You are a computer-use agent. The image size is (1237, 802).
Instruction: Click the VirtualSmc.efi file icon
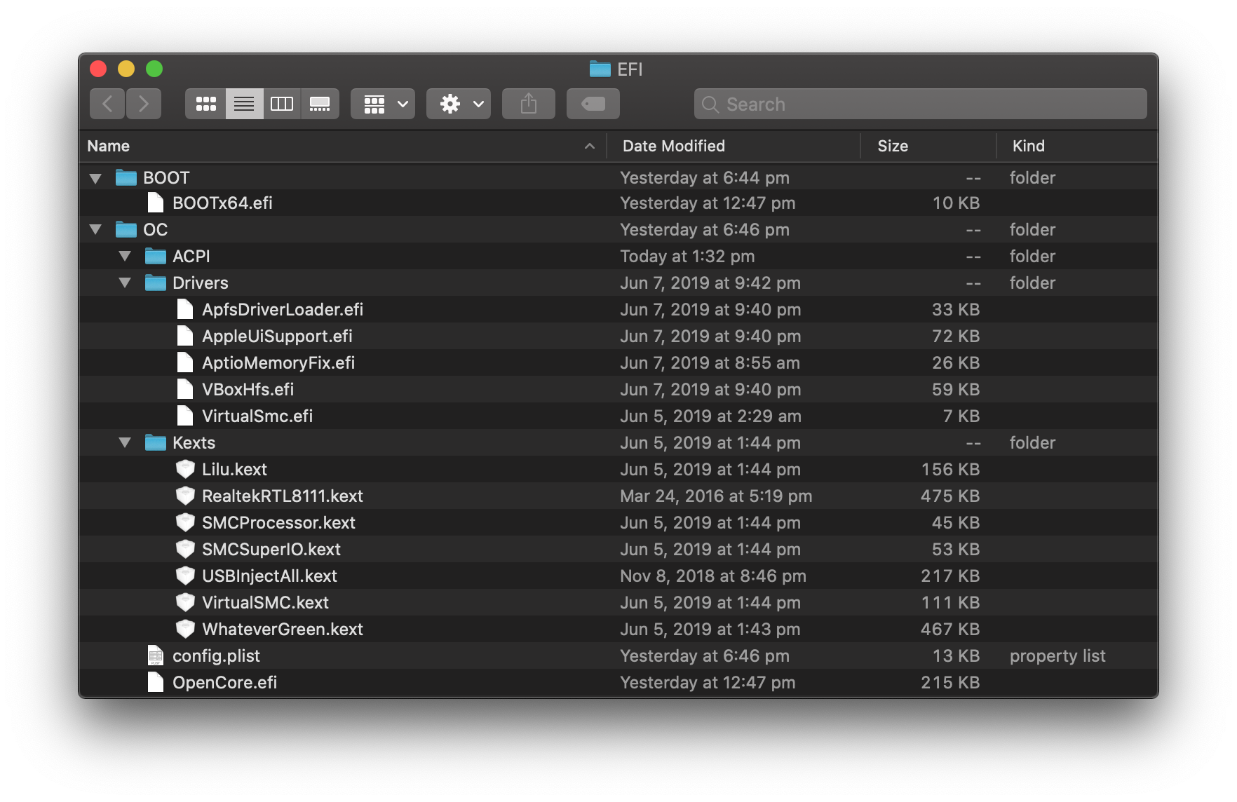[185, 416]
